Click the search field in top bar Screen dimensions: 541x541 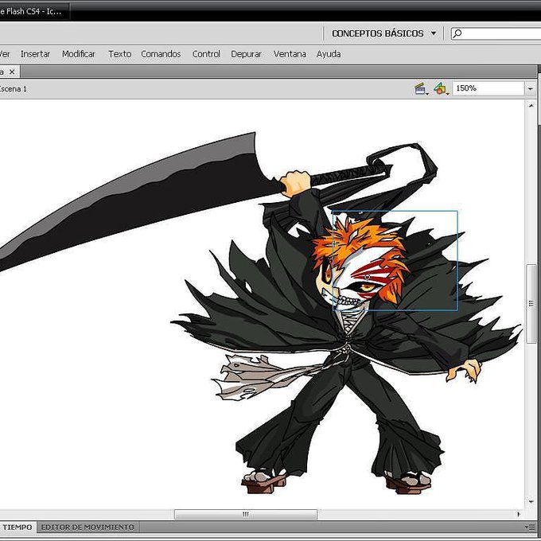[496, 33]
